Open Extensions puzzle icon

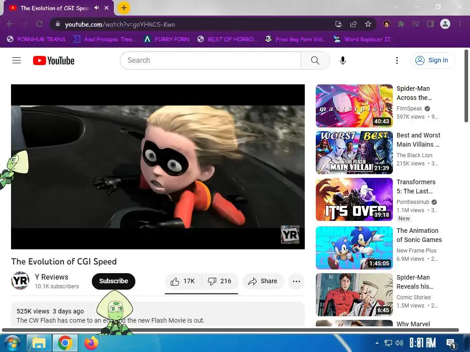pyautogui.click(x=401, y=24)
